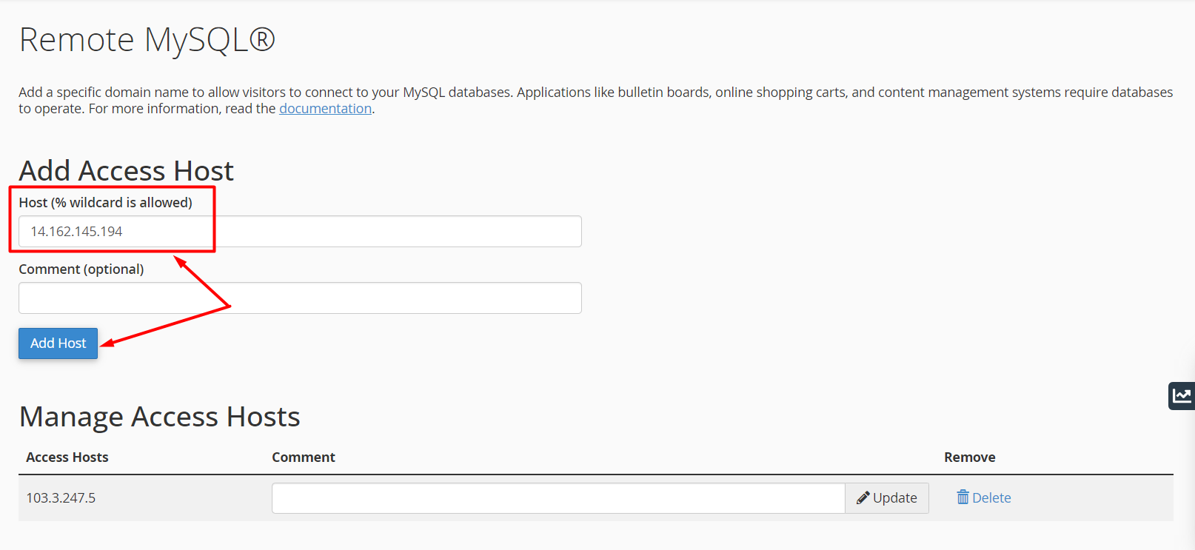
Task: Select the 103.3.247.5 host entry
Action: pyautogui.click(x=61, y=498)
